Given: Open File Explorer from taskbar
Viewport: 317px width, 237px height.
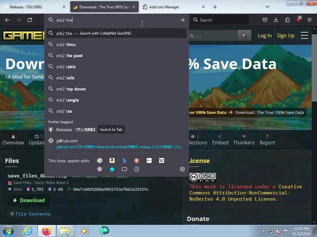Looking at the screenshot, I should (x=65, y=231).
